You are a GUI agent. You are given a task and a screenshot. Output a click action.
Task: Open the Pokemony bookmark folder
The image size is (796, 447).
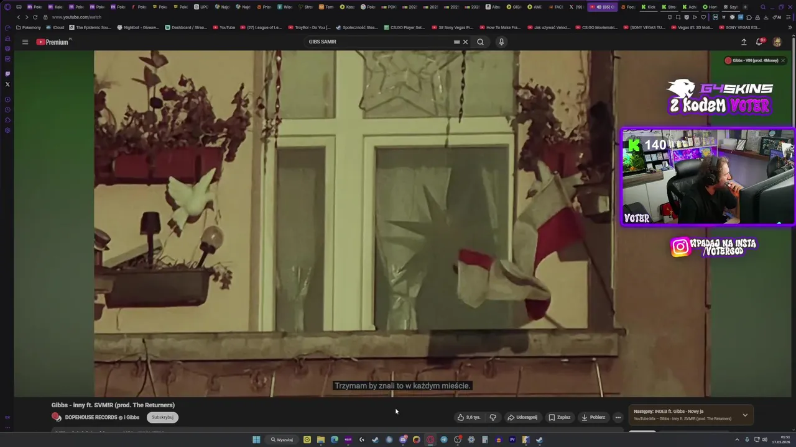pyautogui.click(x=29, y=27)
